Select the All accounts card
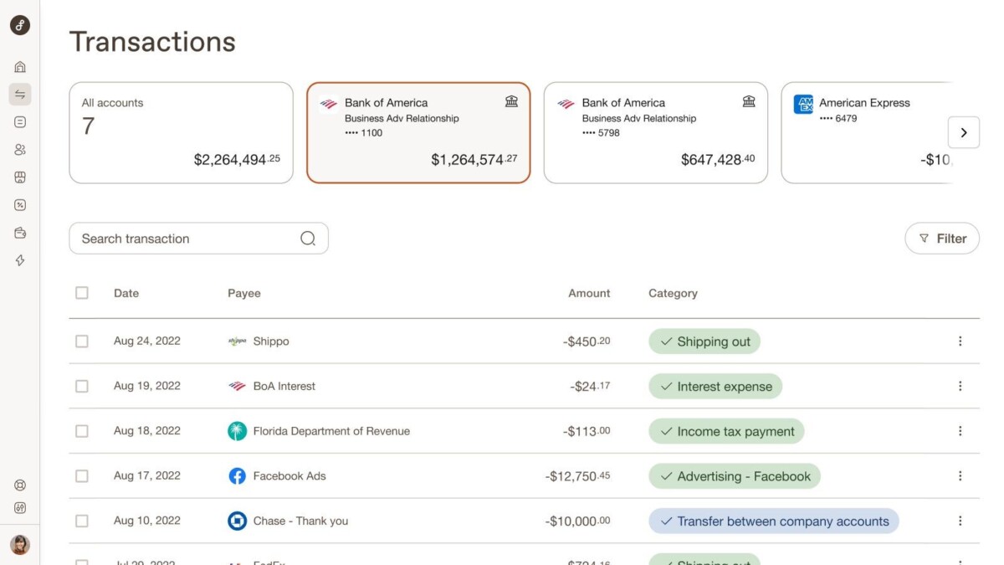Viewport: 1004px width, 565px height. pos(181,132)
